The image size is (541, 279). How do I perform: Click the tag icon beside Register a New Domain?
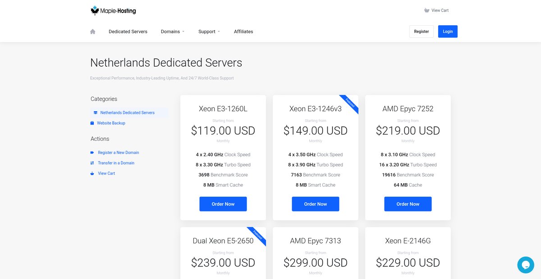pyautogui.click(x=92, y=153)
